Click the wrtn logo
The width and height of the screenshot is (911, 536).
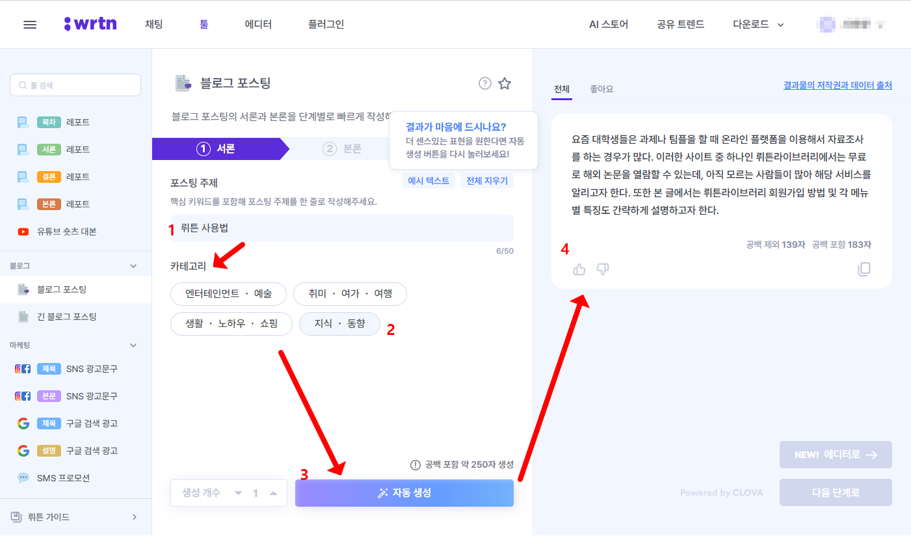tap(90, 23)
